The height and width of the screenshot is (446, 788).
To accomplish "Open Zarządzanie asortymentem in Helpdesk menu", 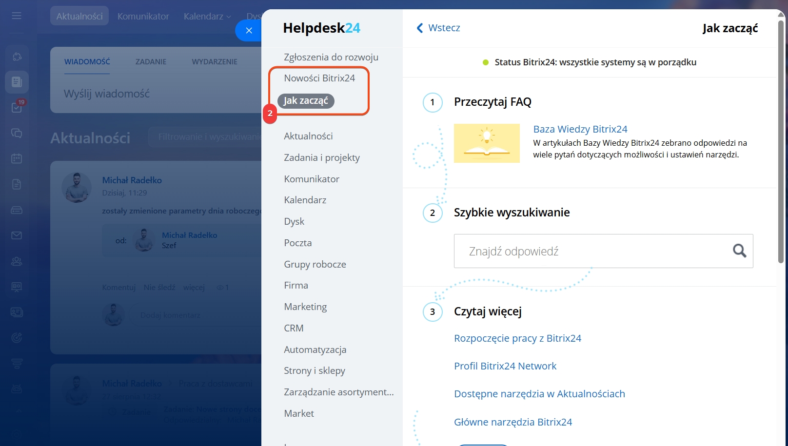I will point(339,392).
